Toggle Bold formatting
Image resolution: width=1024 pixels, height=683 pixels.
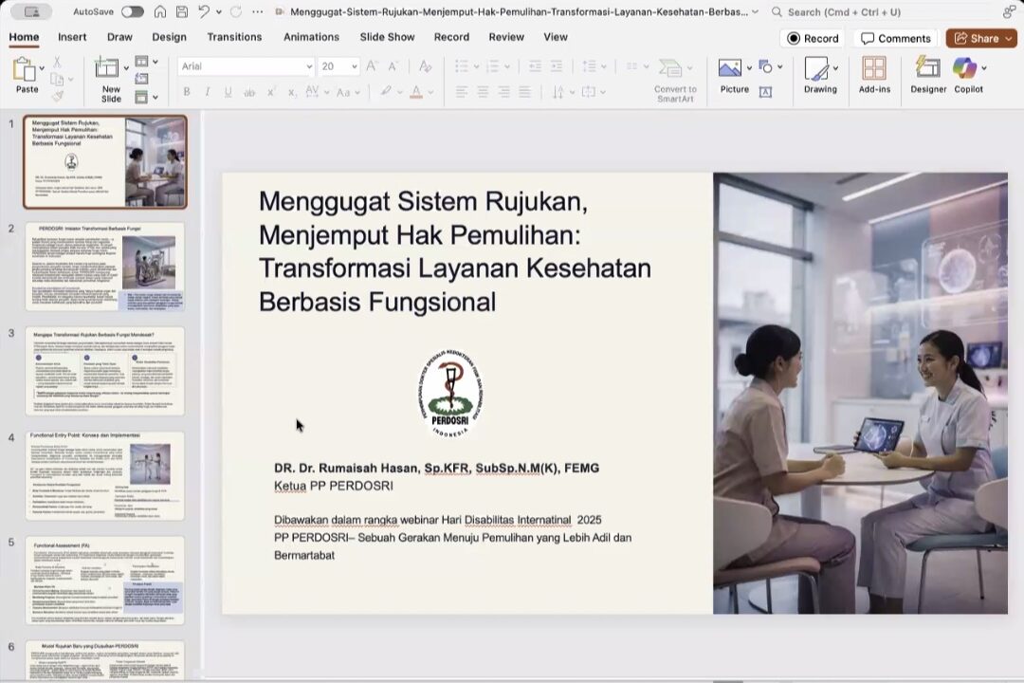pos(187,92)
